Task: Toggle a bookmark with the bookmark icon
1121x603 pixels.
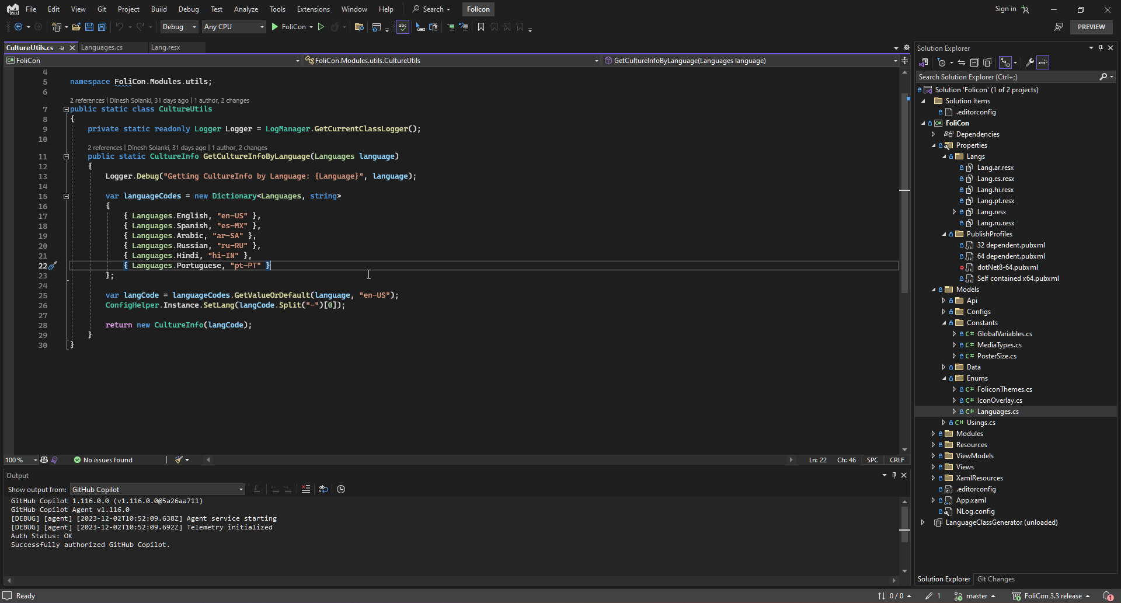Action: (481, 27)
